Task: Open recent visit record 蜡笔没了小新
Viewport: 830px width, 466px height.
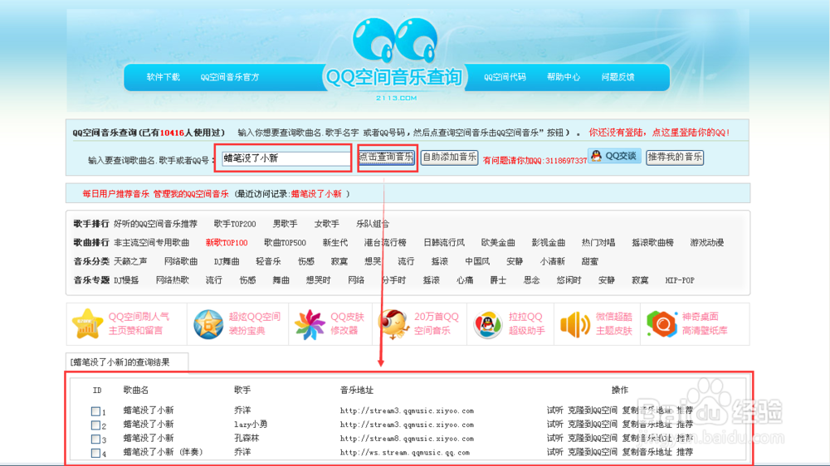Action: [316, 194]
